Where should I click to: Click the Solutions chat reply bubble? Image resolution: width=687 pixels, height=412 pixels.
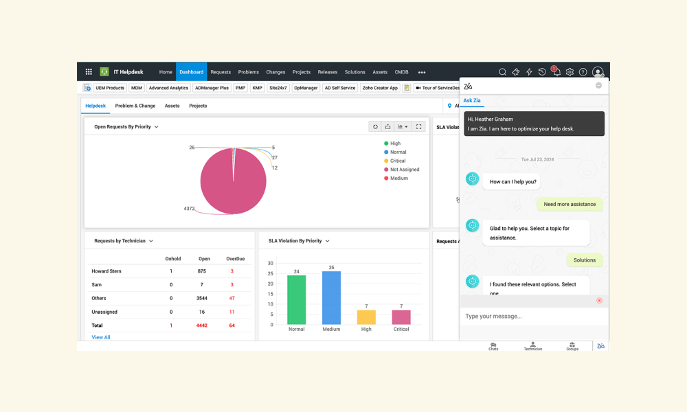click(585, 260)
